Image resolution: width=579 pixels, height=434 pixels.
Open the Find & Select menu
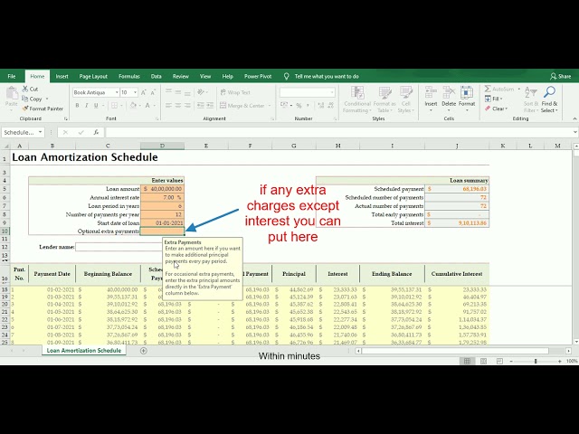(x=549, y=99)
